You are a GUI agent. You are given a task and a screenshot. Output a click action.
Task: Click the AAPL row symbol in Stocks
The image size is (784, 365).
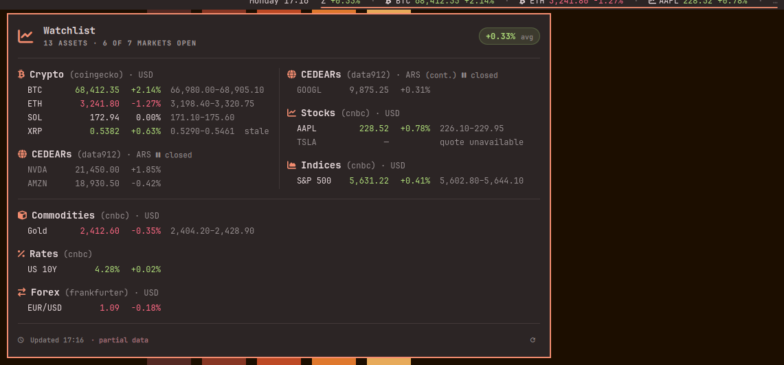(306, 129)
